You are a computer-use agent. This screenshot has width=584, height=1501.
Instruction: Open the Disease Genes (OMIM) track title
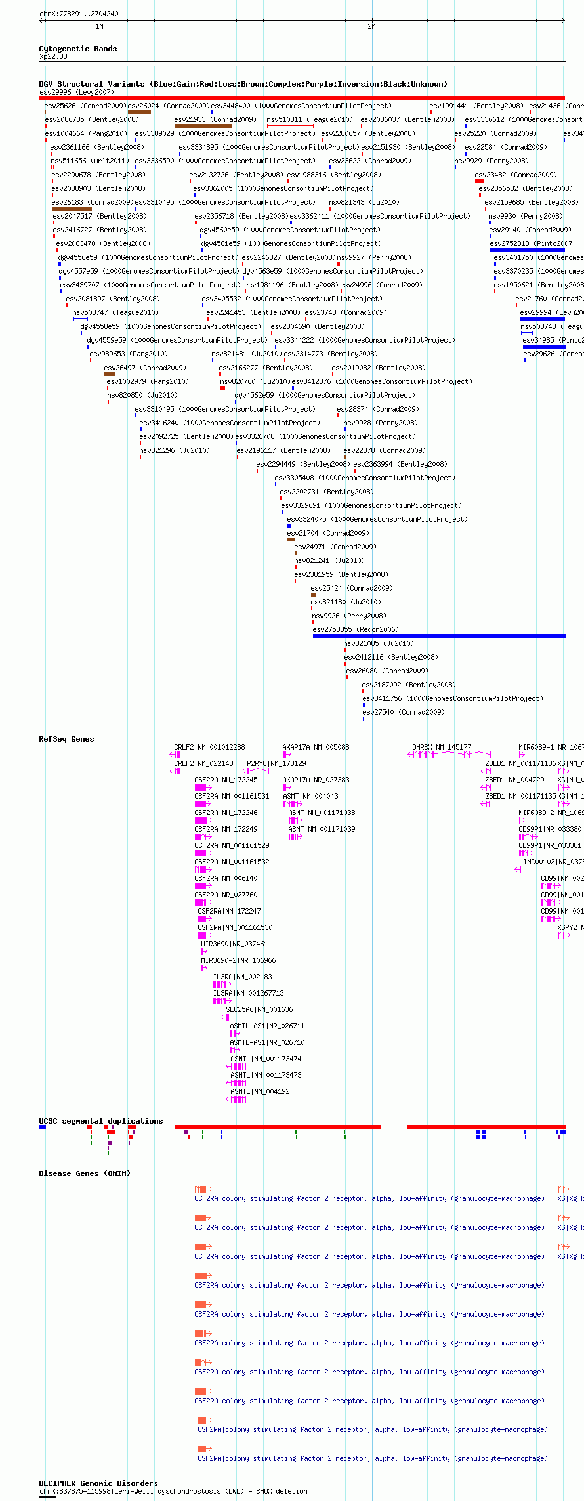point(85,1173)
